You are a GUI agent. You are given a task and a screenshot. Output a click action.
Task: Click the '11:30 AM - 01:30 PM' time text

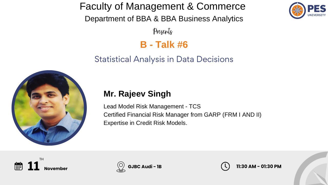pos(259,166)
